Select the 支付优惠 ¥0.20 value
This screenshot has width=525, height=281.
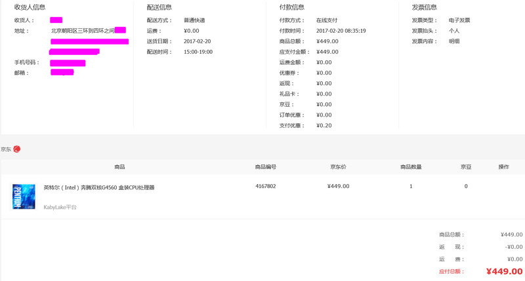tap(324, 126)
